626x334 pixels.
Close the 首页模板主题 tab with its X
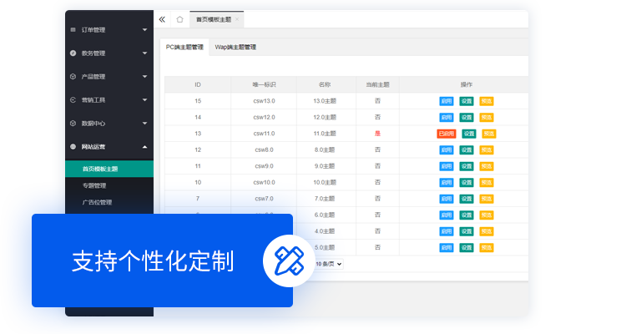(236, 19)
